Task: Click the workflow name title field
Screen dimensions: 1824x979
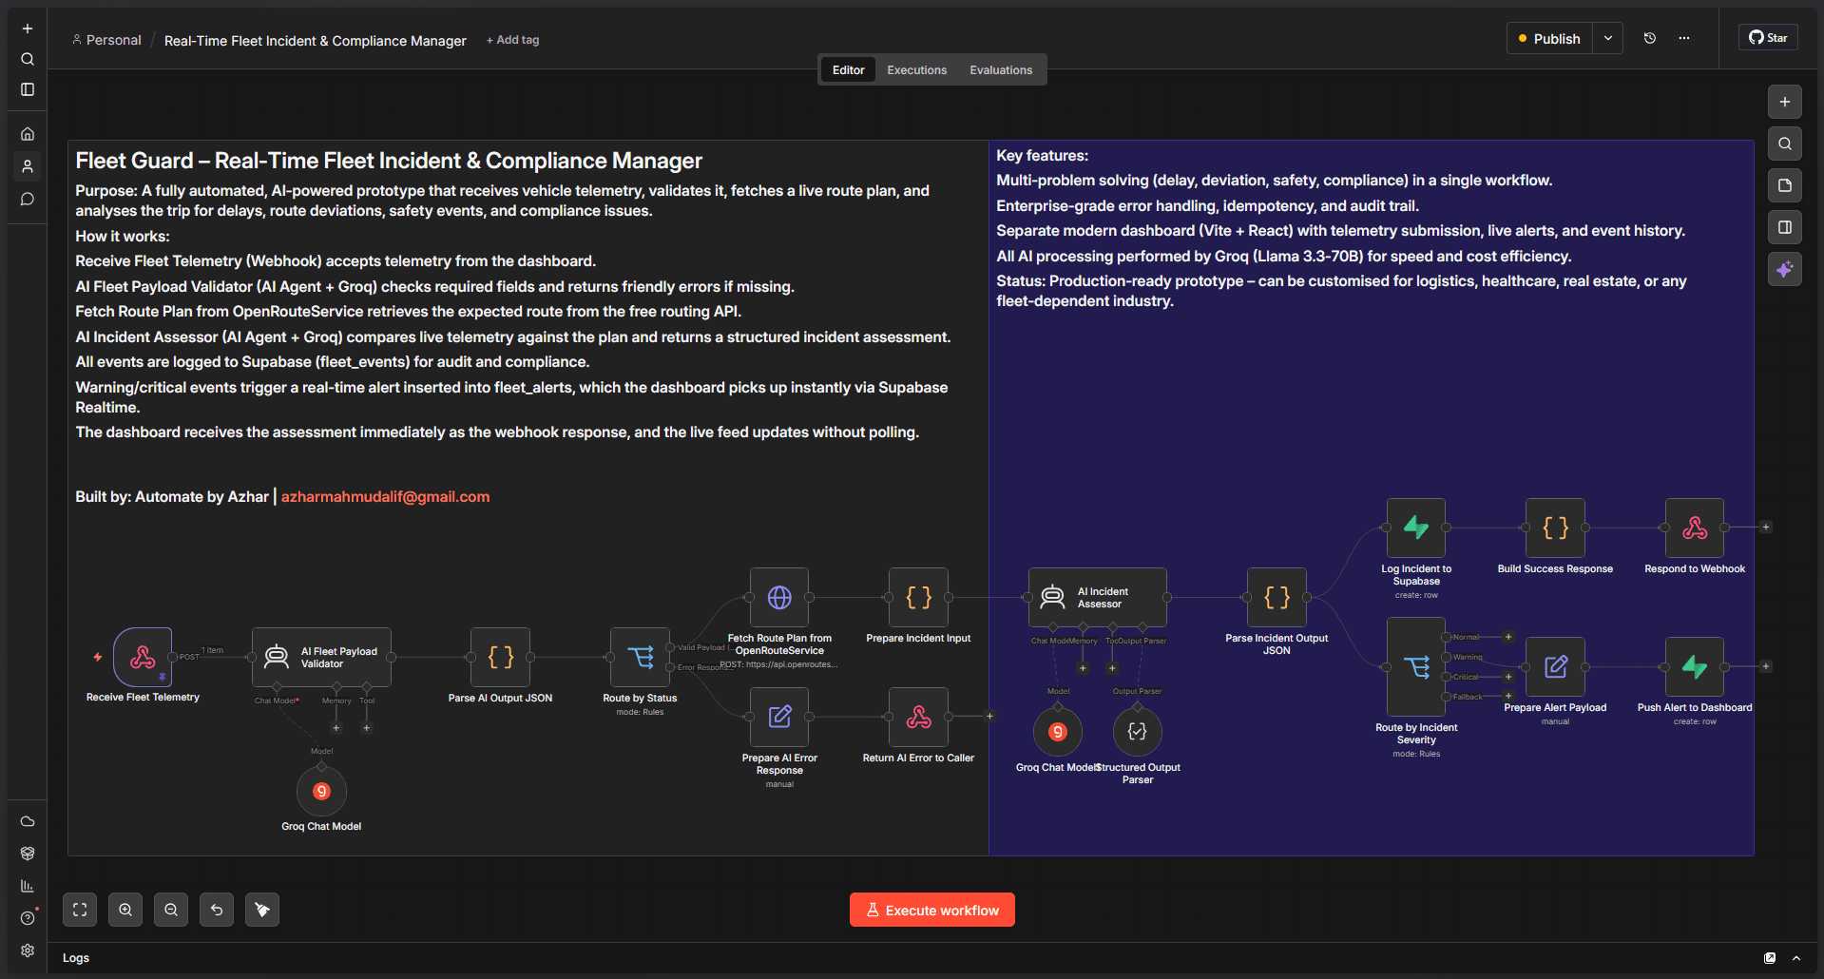Action: tap(316, 41)
